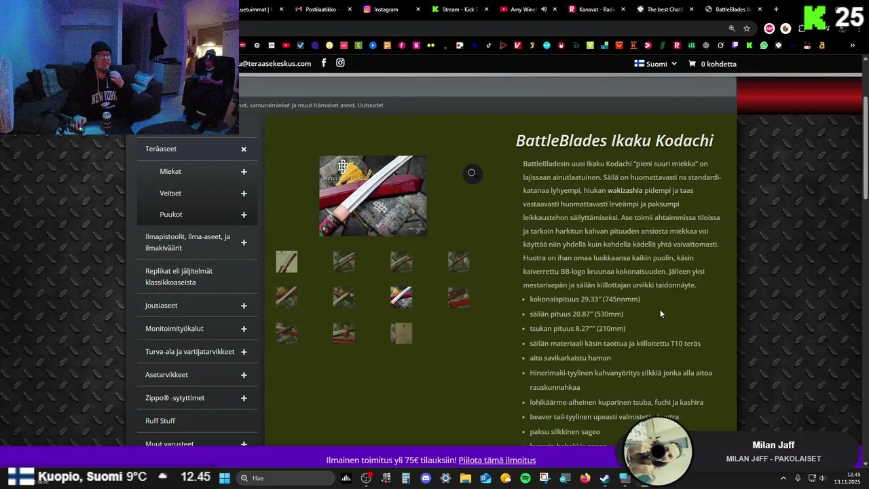Open Spotify from the taskbar
Viewport: 869px width, 489px height.
[525, 478]
